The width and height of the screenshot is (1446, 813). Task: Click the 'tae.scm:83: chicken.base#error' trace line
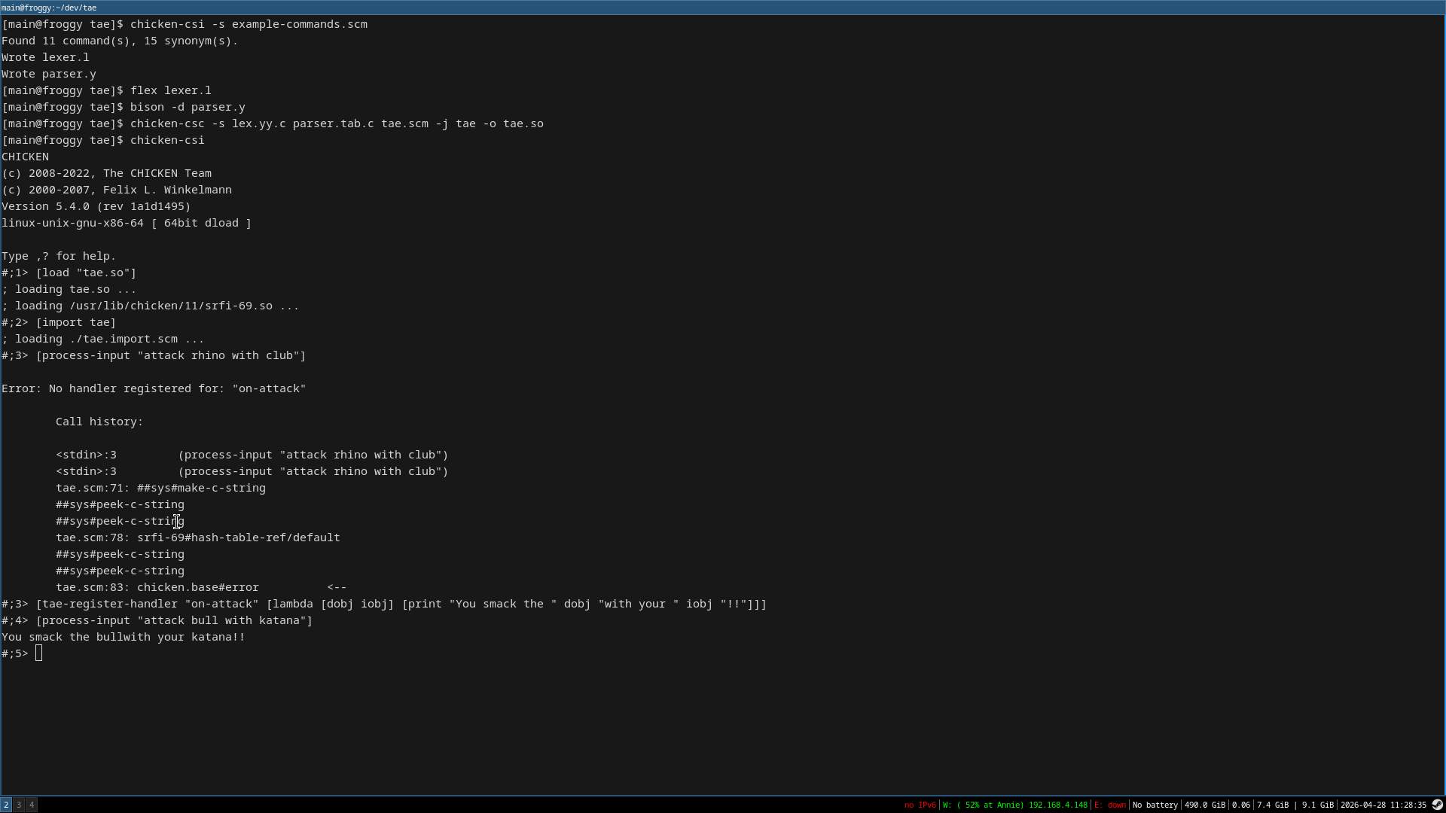tap(157, 587)
